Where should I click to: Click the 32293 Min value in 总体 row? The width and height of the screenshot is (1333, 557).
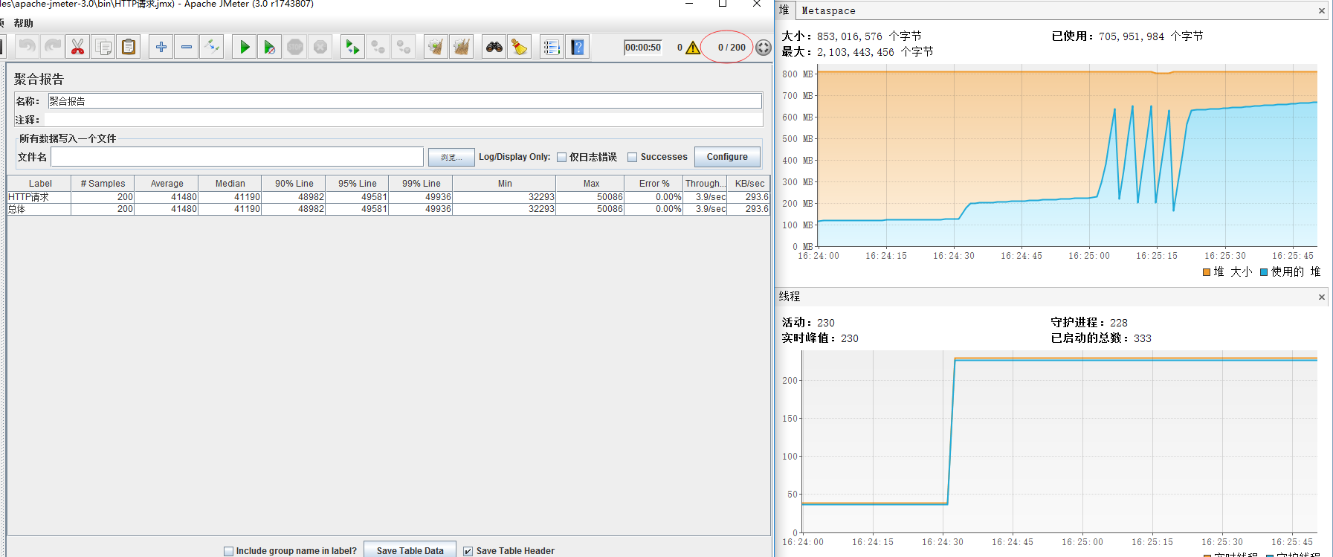point(541,209)
